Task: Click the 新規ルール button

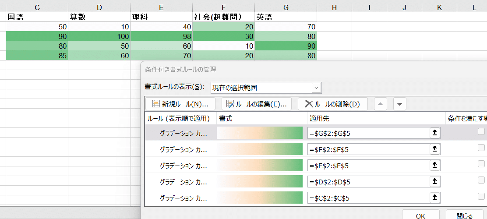Action: (x=181, y=104)
